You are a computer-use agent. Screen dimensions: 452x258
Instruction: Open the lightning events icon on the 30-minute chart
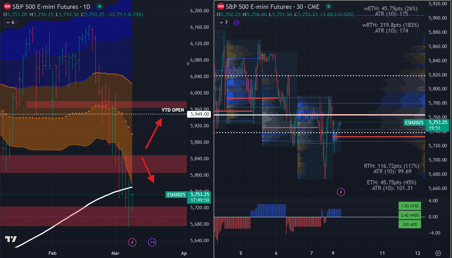tap(341, 192)
